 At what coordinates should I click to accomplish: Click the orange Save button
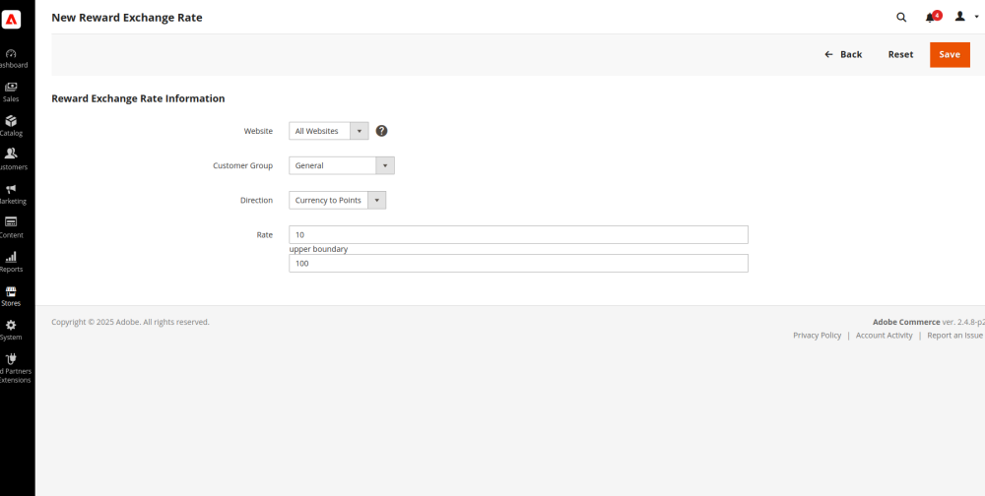point(949,55)
